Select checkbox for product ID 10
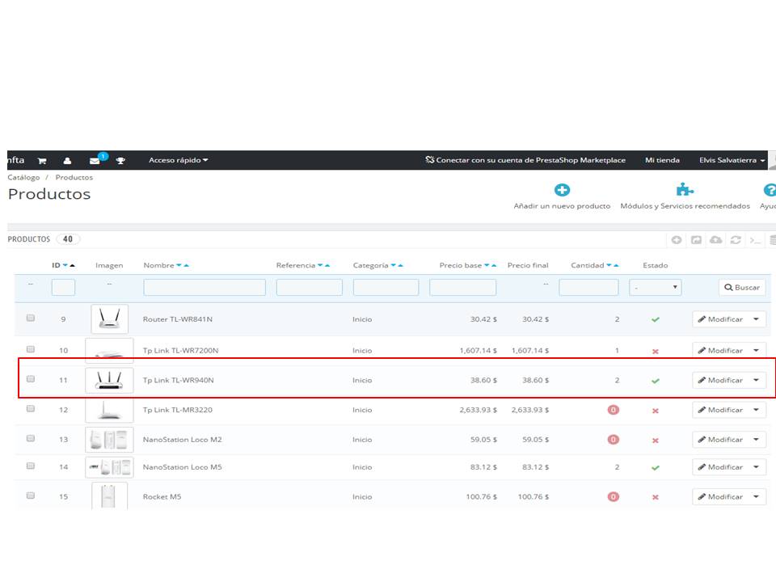Image resolution: width=776 pixels, height=582 pixels. (x=31, y=349)
